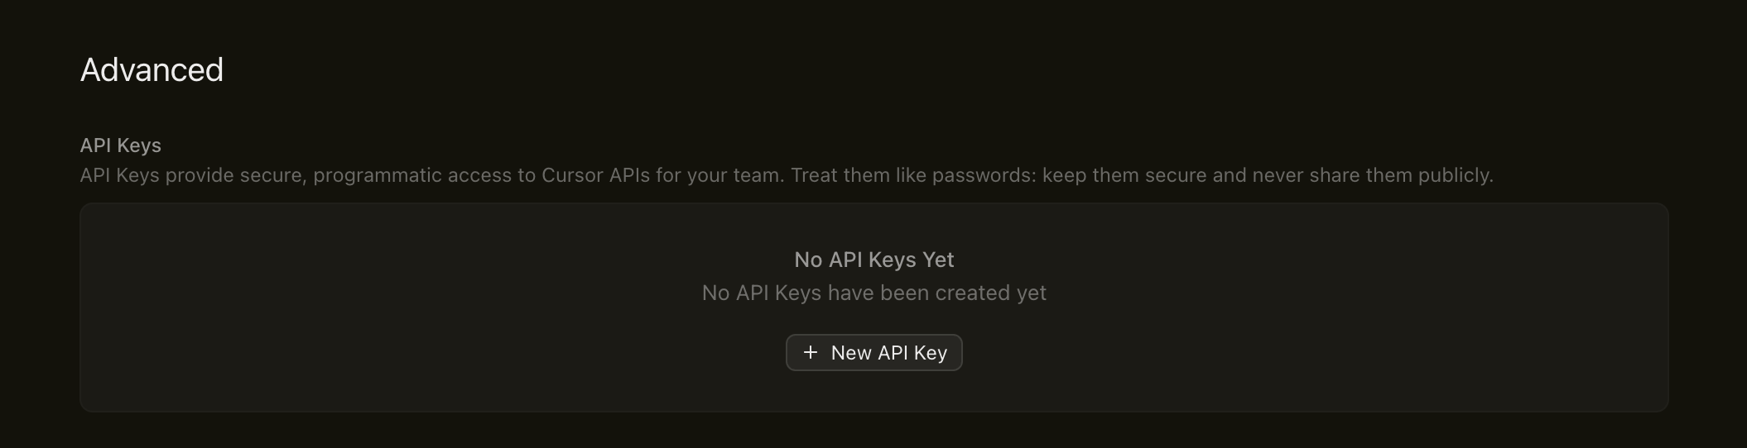The width and height of the screenshot is (1747, 448).
Task: Select the API Keys section label
Action: point(120,145)
